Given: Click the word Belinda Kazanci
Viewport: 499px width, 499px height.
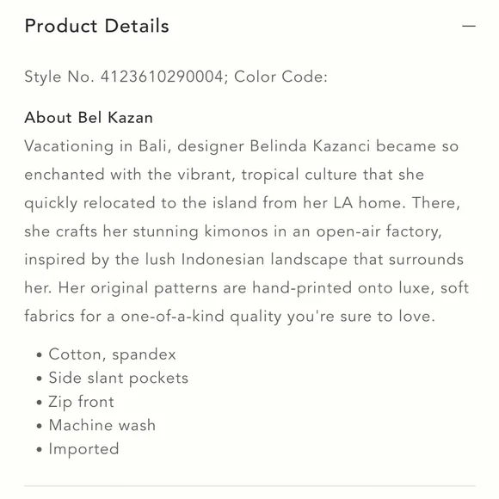Looking at the screenshot, I should 310,146.
